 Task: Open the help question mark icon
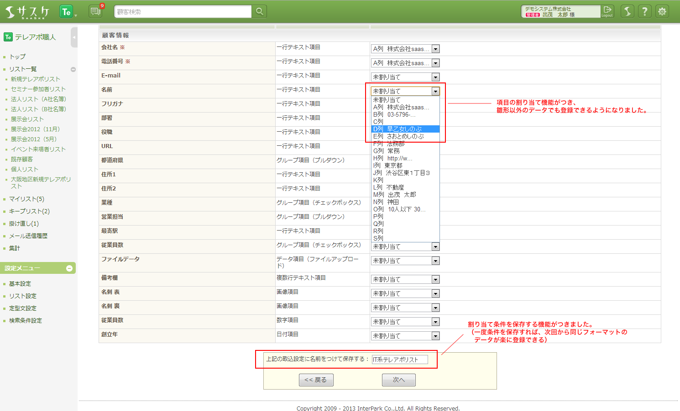(644, 11)
